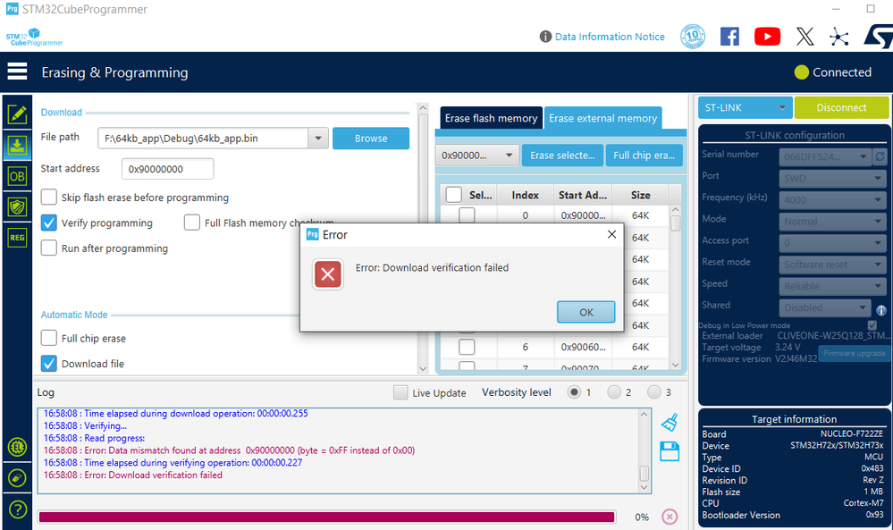Click the sidebar icon above help
The image size is (893, 530).
click(x=17, y=478)
